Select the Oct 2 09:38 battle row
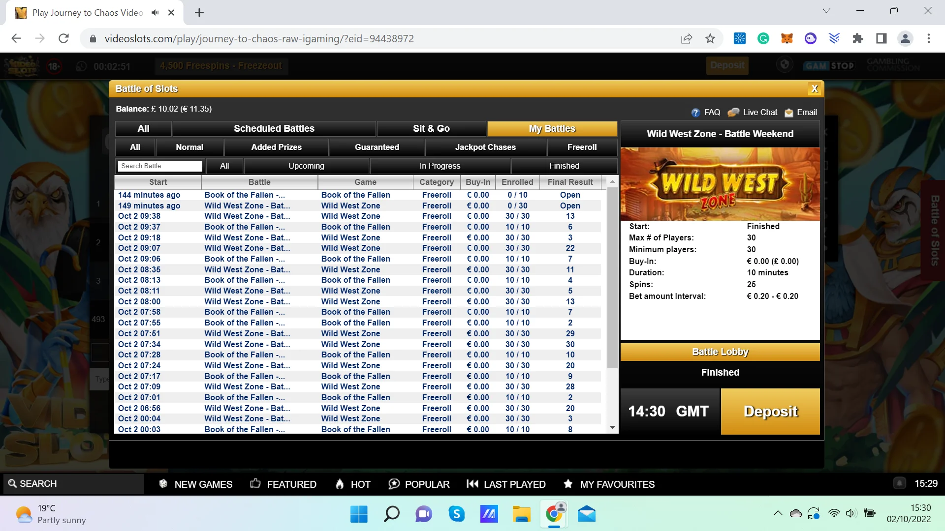 tap(358, 216)
